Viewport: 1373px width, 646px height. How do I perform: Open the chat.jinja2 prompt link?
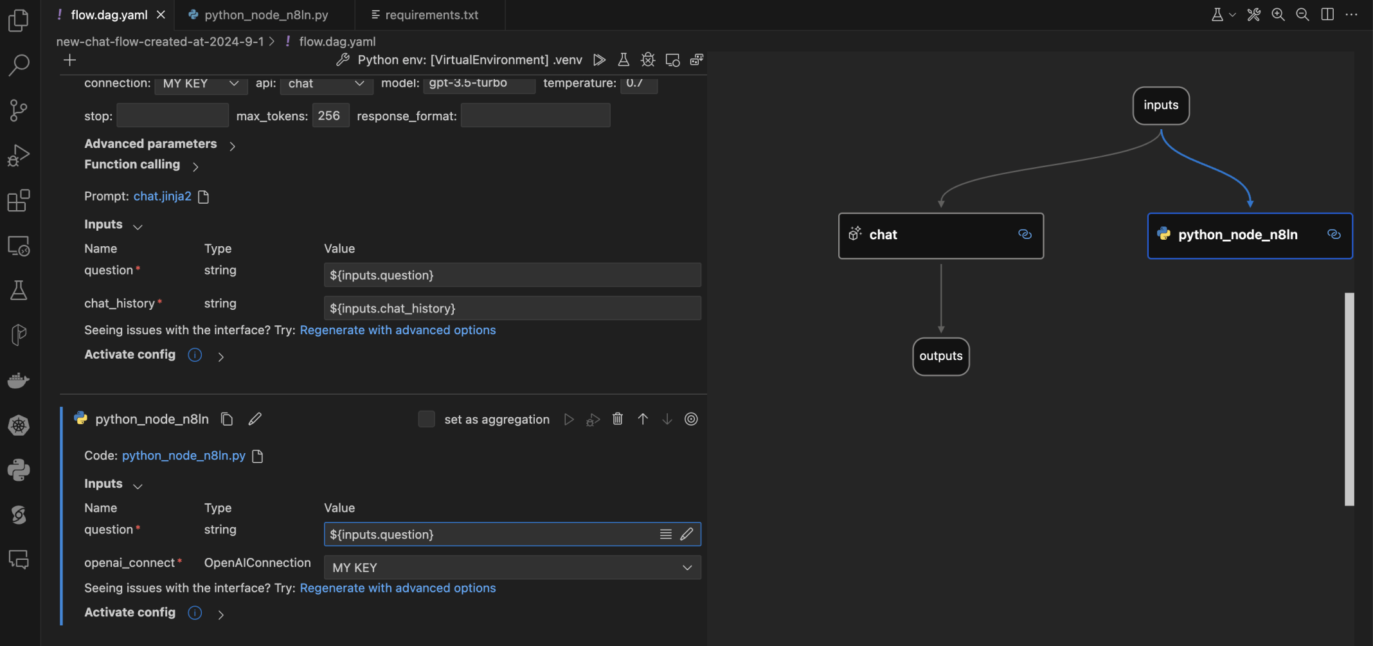pos(162,196)
